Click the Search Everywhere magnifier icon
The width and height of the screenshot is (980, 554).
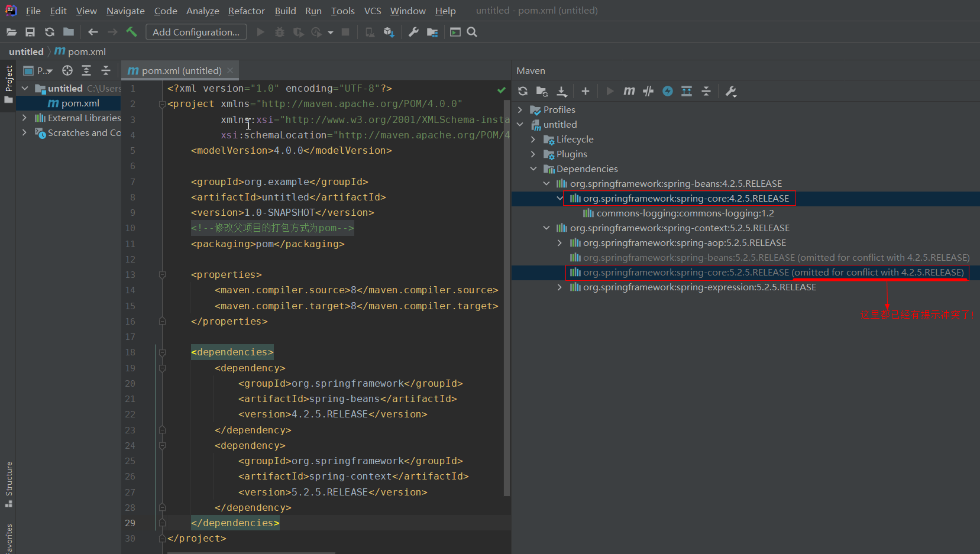point(472,32)
